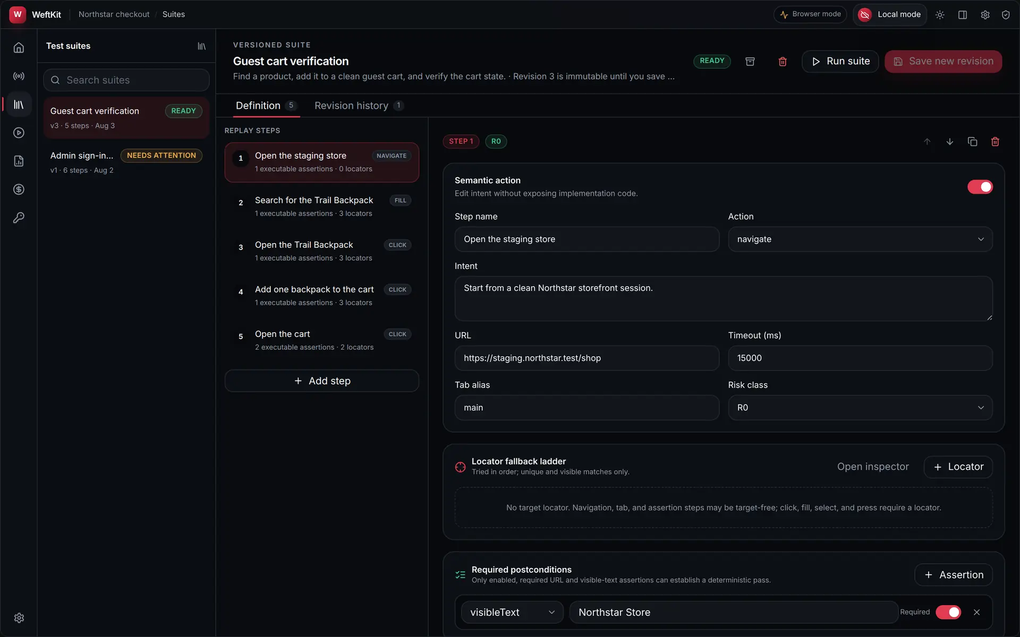The height and width of the screenshot is (637, 1020).
Task: Go to Suites breadcrumb
Action: coord(174,14)
